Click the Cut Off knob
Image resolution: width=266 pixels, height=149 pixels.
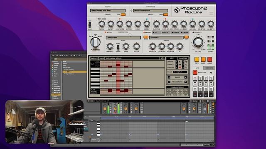click(x=111, y=24)
